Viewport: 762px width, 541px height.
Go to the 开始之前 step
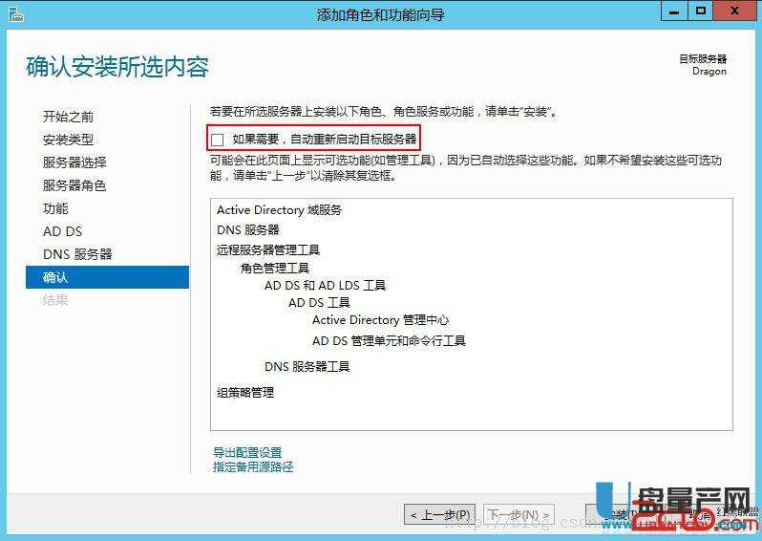point(68,117)
